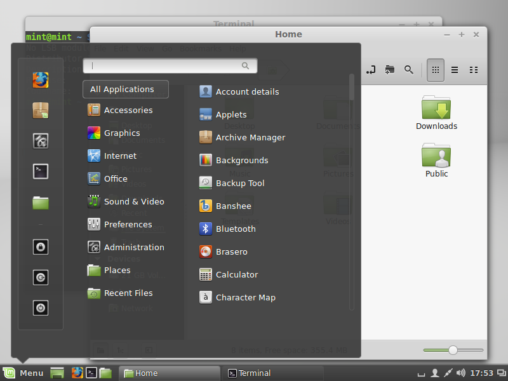Open System Settings gear icon in favorites
The image size is (508, 381).
(41, 141)
